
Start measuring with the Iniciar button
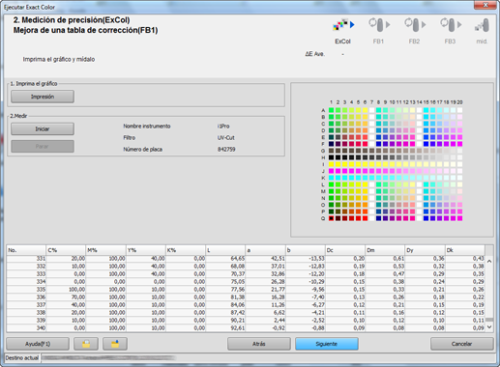[x=43, y=128]
